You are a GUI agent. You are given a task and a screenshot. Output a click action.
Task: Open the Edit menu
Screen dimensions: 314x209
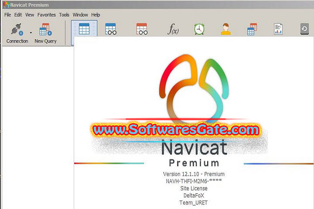coord(18,15)
